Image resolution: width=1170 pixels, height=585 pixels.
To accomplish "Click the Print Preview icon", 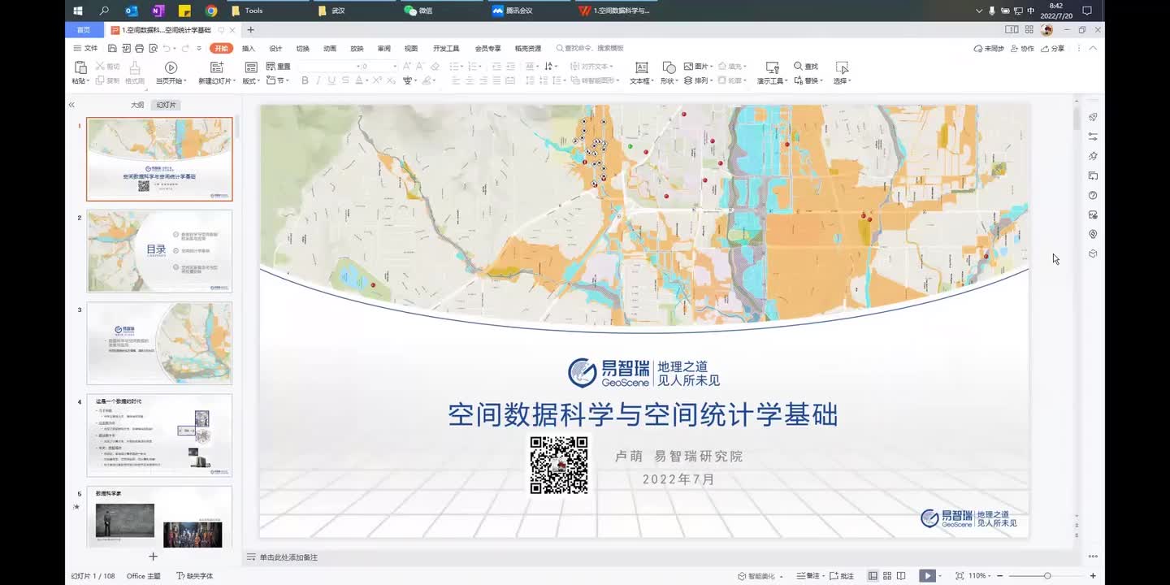I will pos(153,49).
